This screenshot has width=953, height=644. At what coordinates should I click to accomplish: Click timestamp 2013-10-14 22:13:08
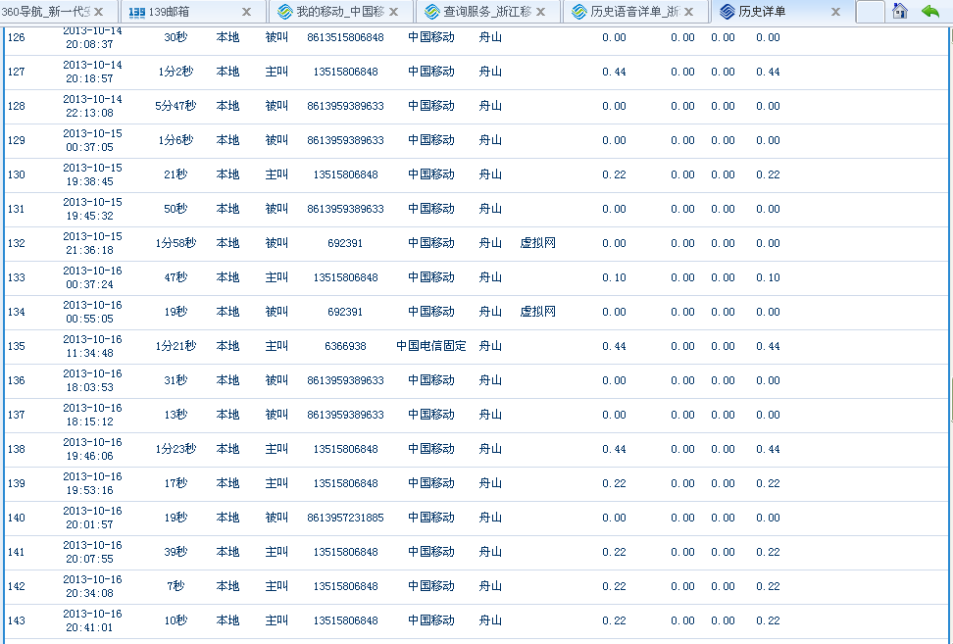pos(92,106)
